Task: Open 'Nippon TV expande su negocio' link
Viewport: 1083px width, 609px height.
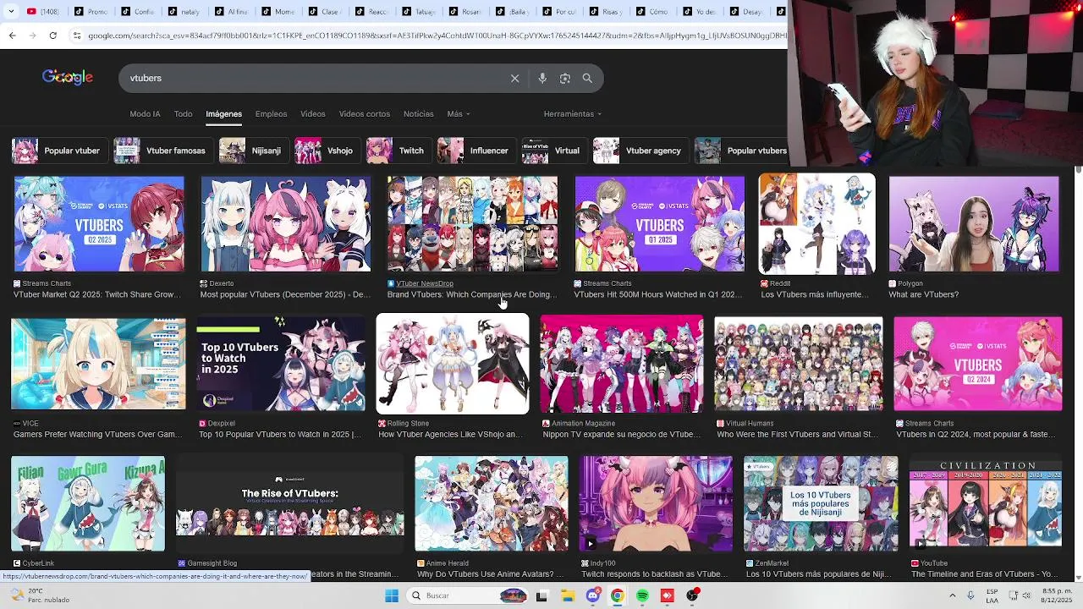Action: (621, 434)
